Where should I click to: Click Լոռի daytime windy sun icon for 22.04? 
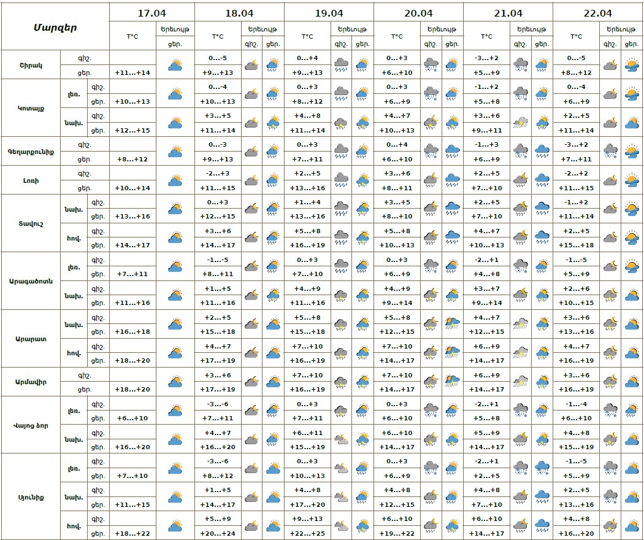632,180
